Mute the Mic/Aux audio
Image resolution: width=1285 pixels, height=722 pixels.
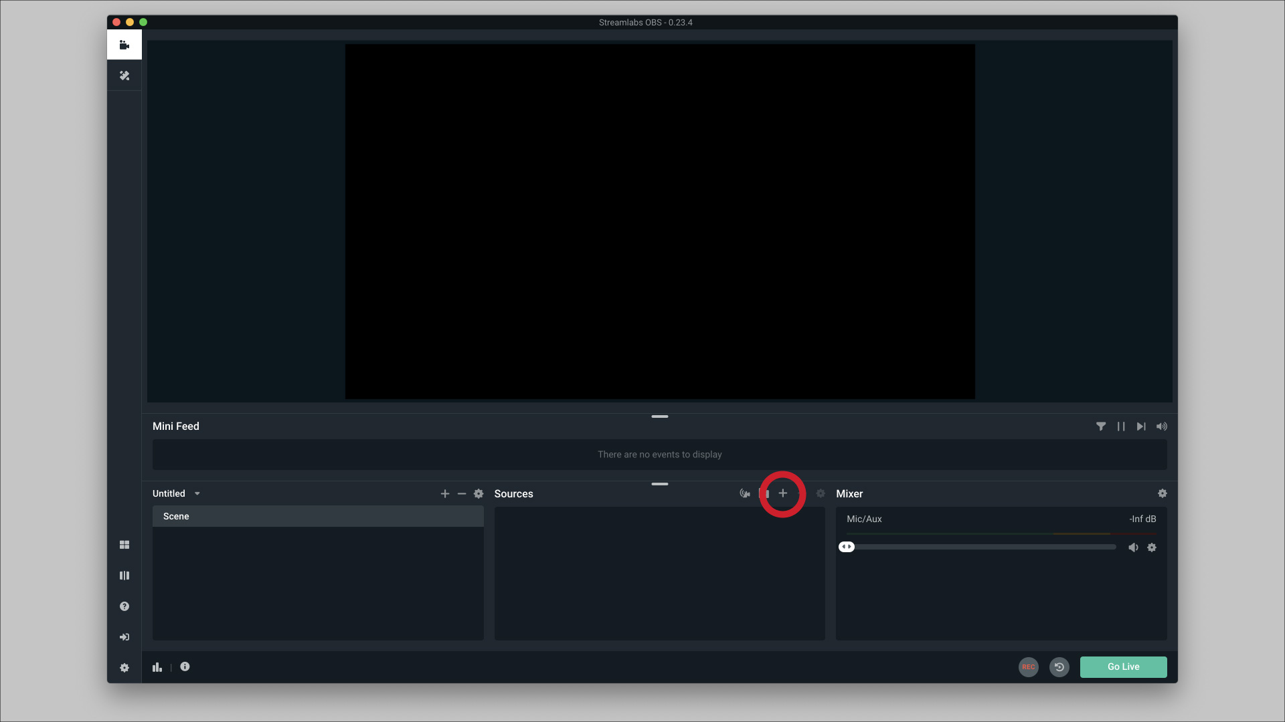click(x=1133, y=548)
